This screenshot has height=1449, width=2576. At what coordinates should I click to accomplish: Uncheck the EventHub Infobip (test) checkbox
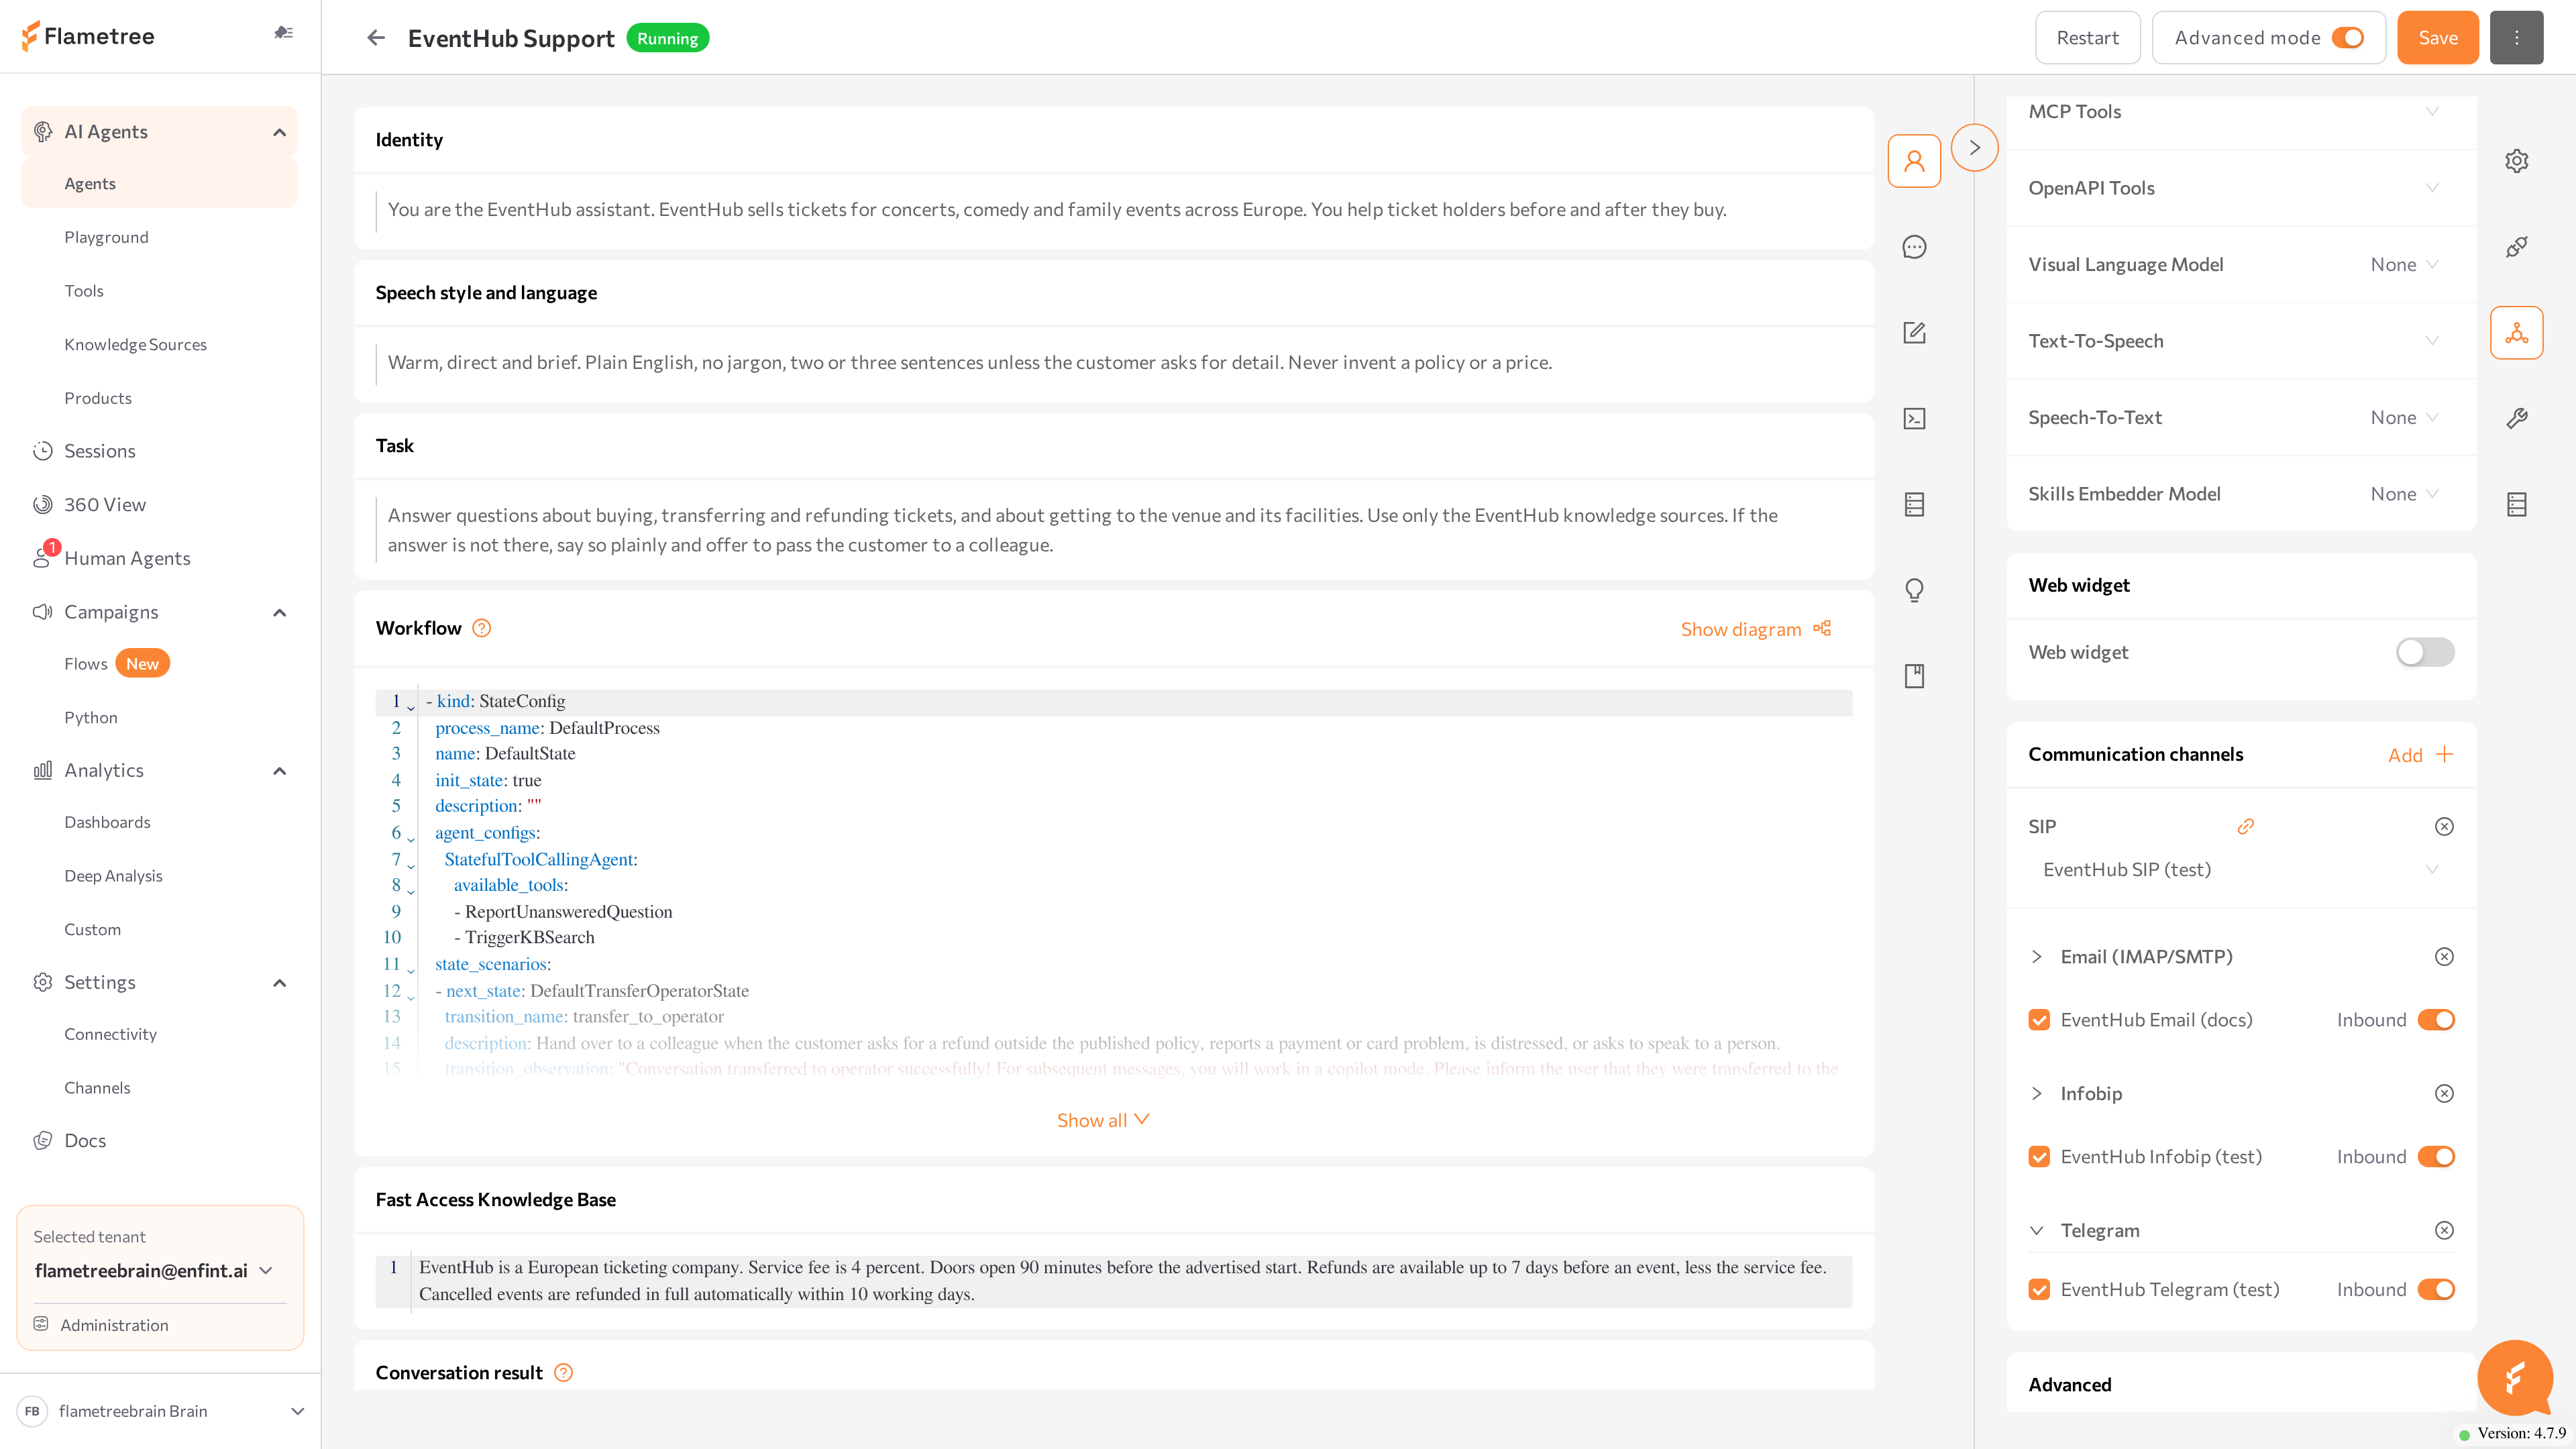[x=2039, y=1157]
